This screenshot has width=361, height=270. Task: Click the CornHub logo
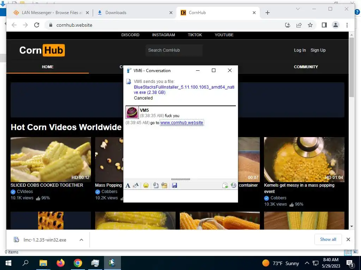tap(42, 50)
